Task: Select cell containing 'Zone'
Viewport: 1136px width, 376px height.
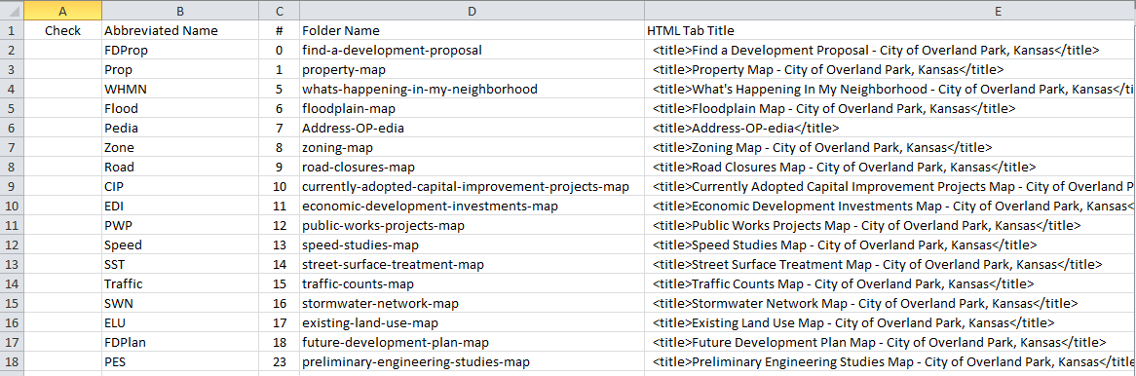Action: coord(180,148)
